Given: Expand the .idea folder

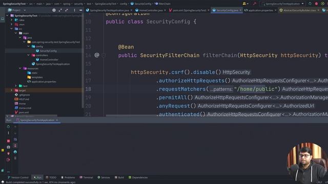Looking at the screenshot, I should point(11,20).
